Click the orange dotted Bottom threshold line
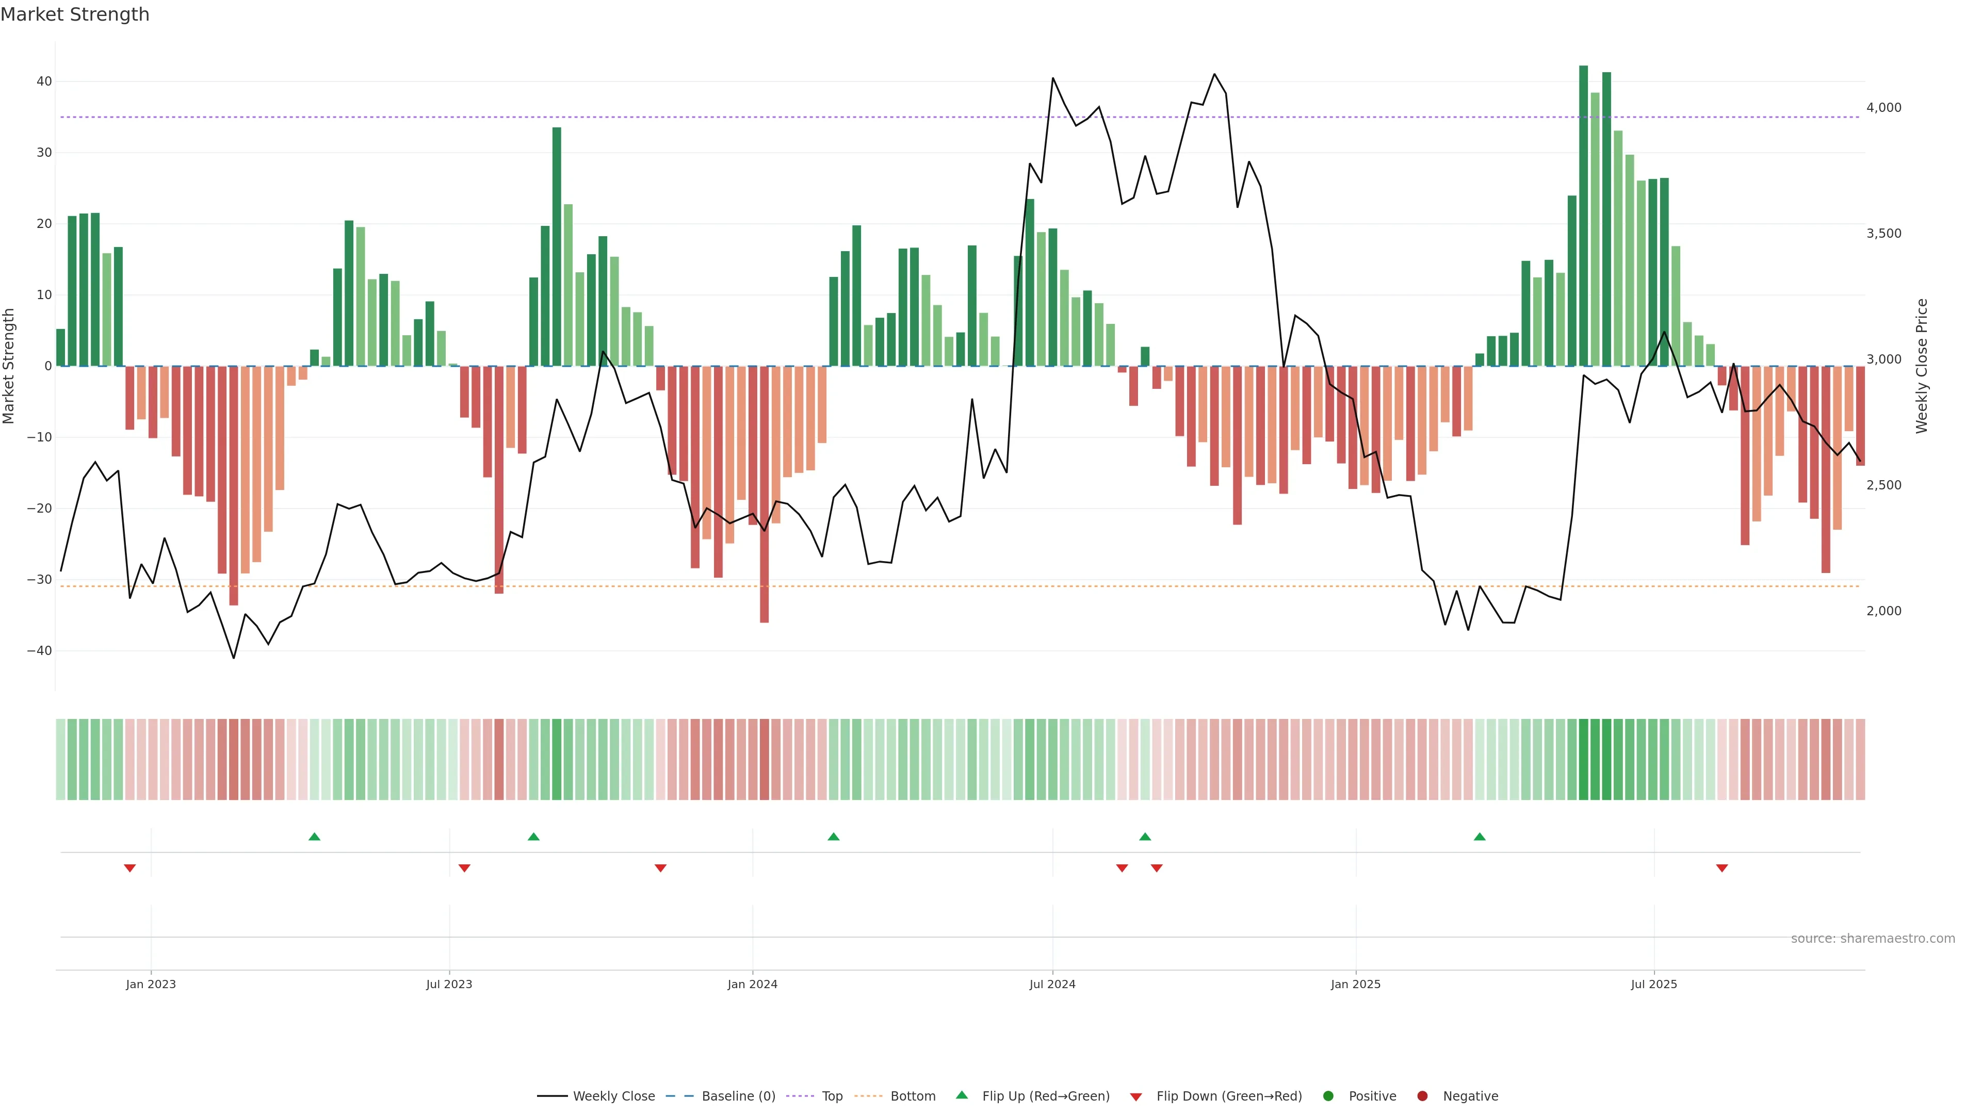This screenshot has height=1114, width=1981. tap(923, 586)
